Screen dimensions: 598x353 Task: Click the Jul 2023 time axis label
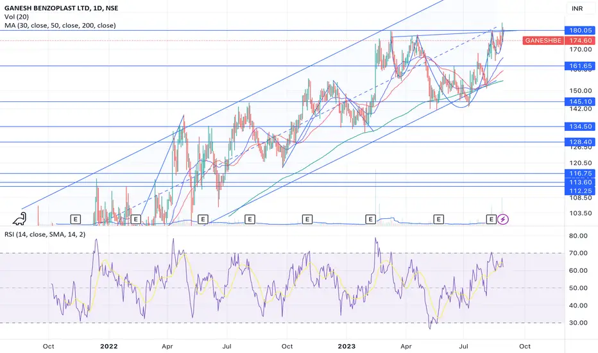(x=464, y=347)
